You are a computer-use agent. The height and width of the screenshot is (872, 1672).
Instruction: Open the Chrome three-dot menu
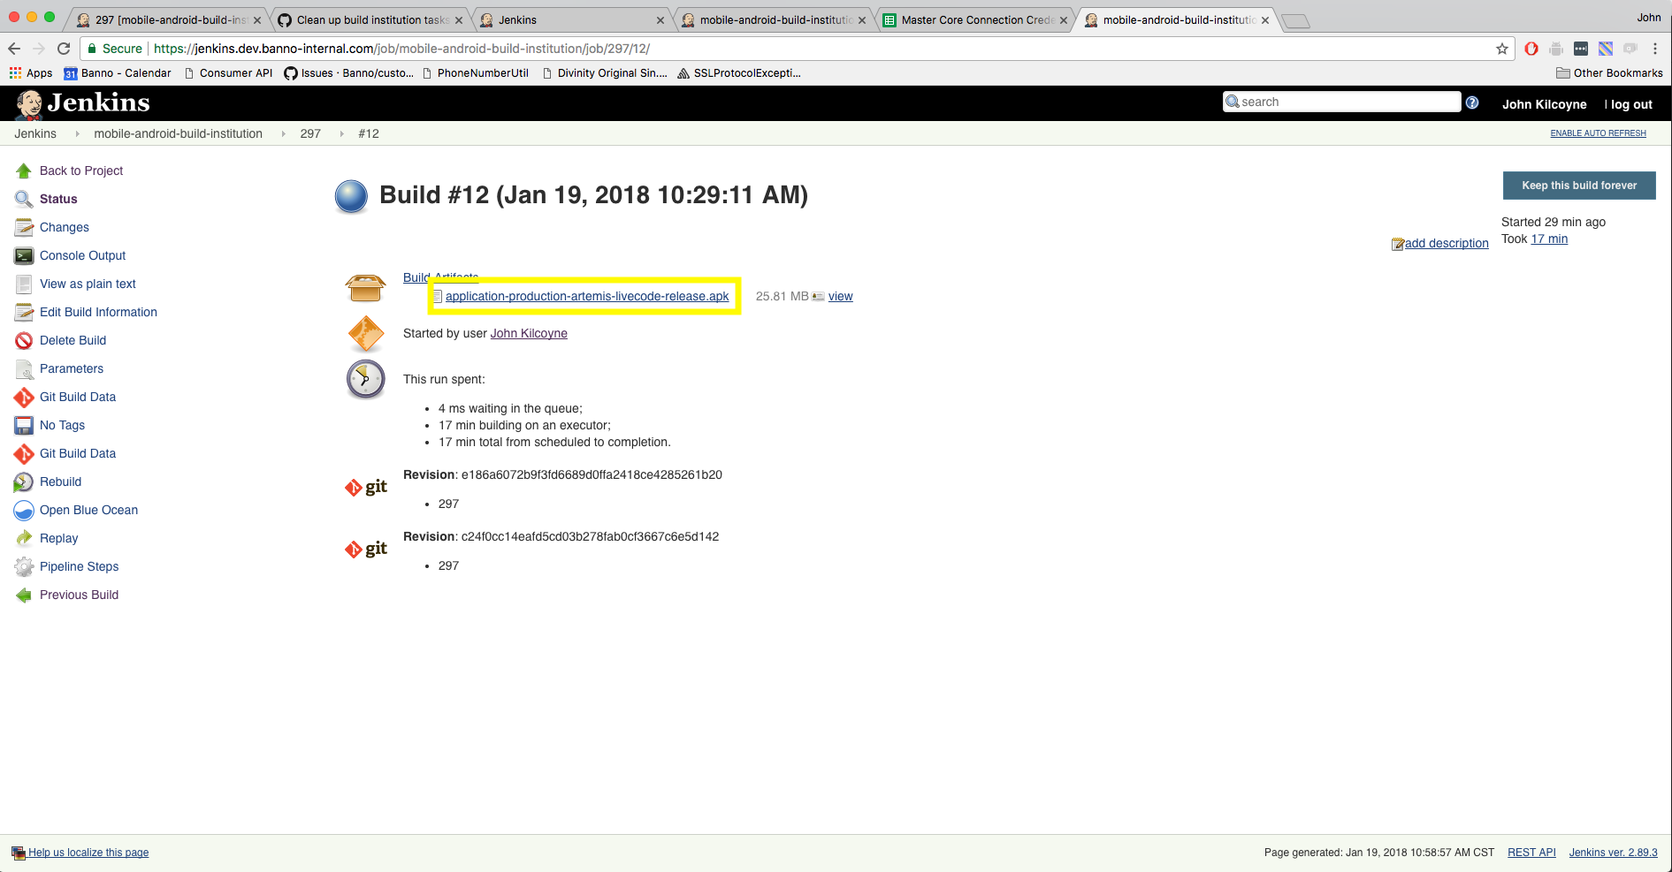1655,49
